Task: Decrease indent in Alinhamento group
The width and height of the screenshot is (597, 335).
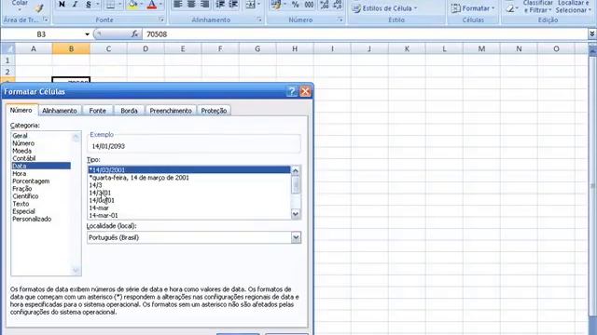Action: tap(220, 4)
